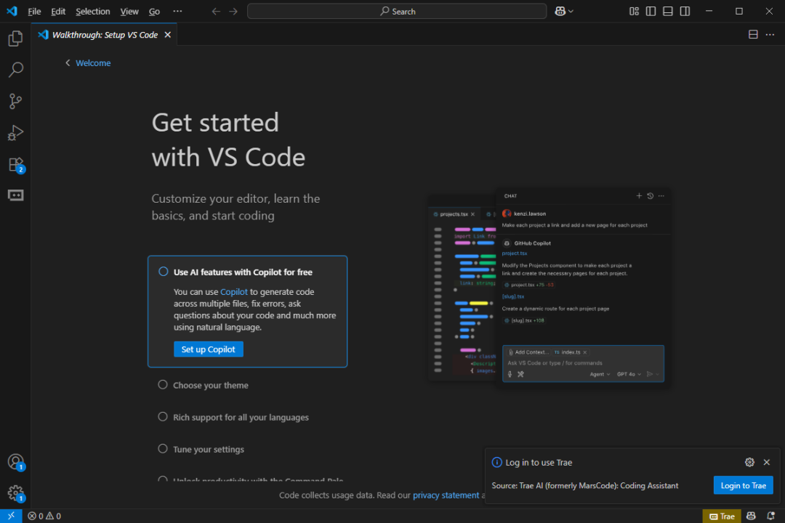
Task: Select the Tune your settings step circle
Action: (163, 448)
